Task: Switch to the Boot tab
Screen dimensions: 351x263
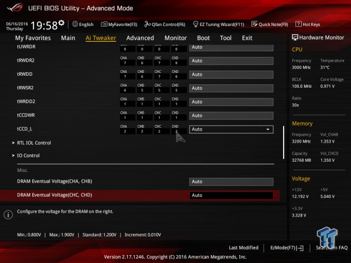Action: (203, 38)
